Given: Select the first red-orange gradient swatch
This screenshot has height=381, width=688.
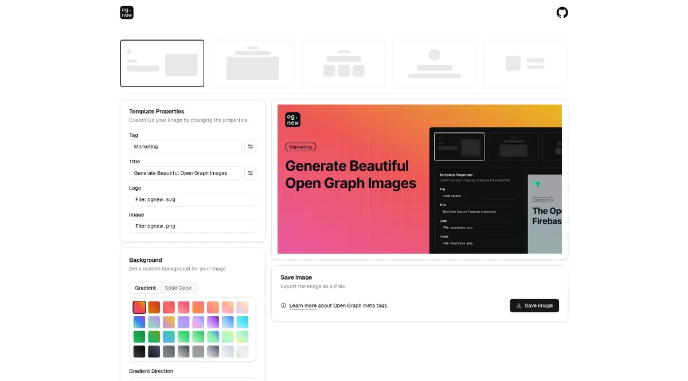Looking at the screenshot, I should coord(139,308).
